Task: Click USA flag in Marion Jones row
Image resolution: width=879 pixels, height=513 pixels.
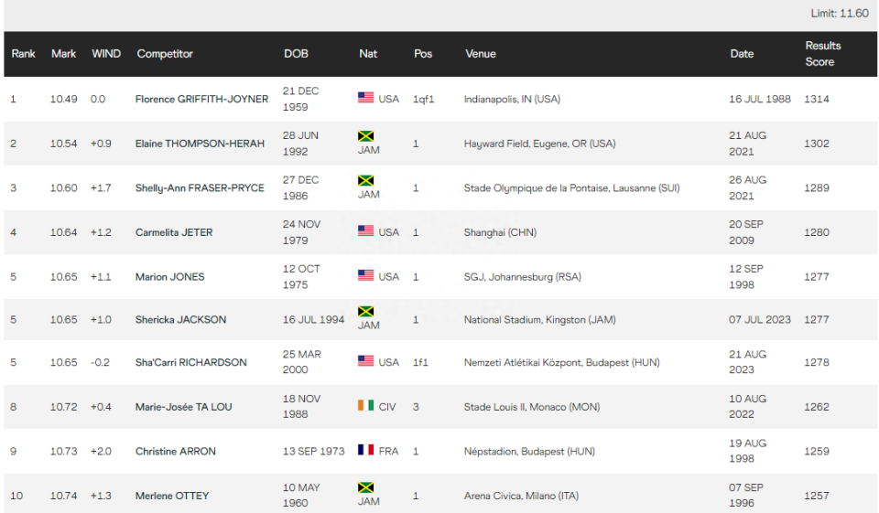Action: 365,275
